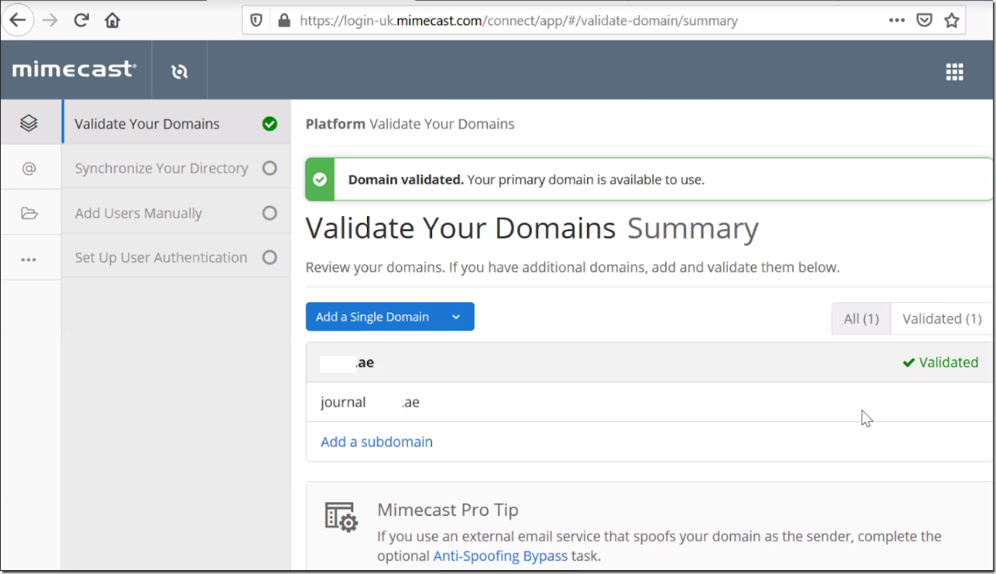996x574 pixels.
Task: Click the browser forward arrow
Action: coord(50,20)
